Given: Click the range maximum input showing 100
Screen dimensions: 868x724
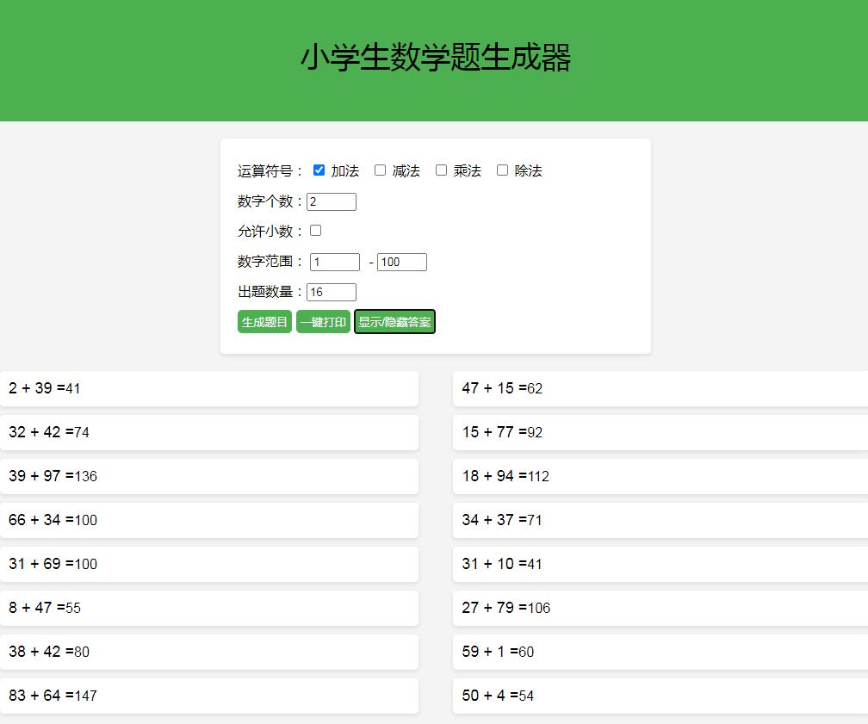Looking at the screenshot, I should pyautogui.click(x=401, y=262).
